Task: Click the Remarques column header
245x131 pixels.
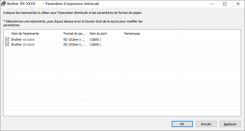Action: 152,33
